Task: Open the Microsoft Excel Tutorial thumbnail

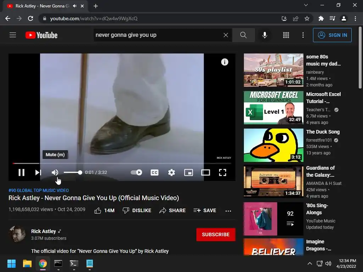Action: tap(273, 108)
